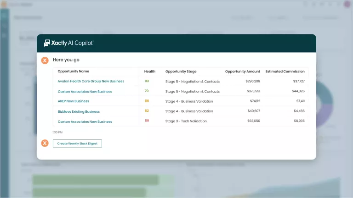Select the health score 79
353x198 pixels.
(x=147, y=91)
